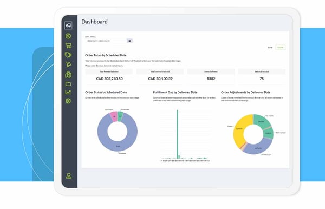Screen dimensions: 325x209
Task: Click the Clear button
Action: pyautogui.click(x=270, y=48)
